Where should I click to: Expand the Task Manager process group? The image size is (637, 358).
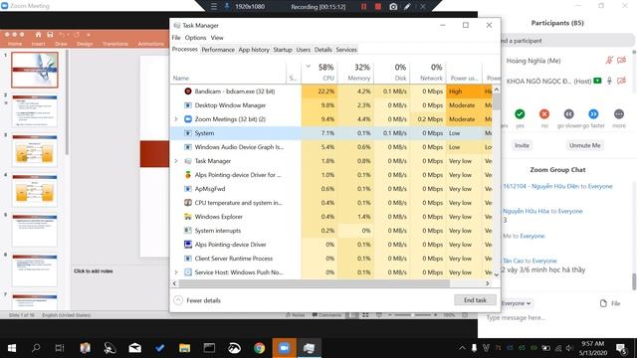click(x=176, y=161)
